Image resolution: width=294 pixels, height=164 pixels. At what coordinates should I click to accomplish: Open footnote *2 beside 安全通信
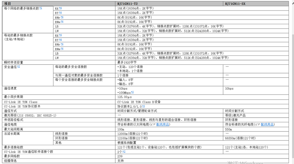click(x=18, y=67)
